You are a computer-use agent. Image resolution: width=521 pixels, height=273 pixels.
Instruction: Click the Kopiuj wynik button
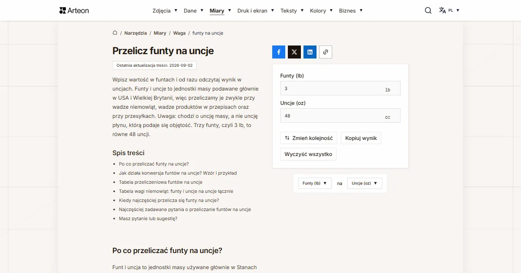pyautogui.click(x=361, y=138)
